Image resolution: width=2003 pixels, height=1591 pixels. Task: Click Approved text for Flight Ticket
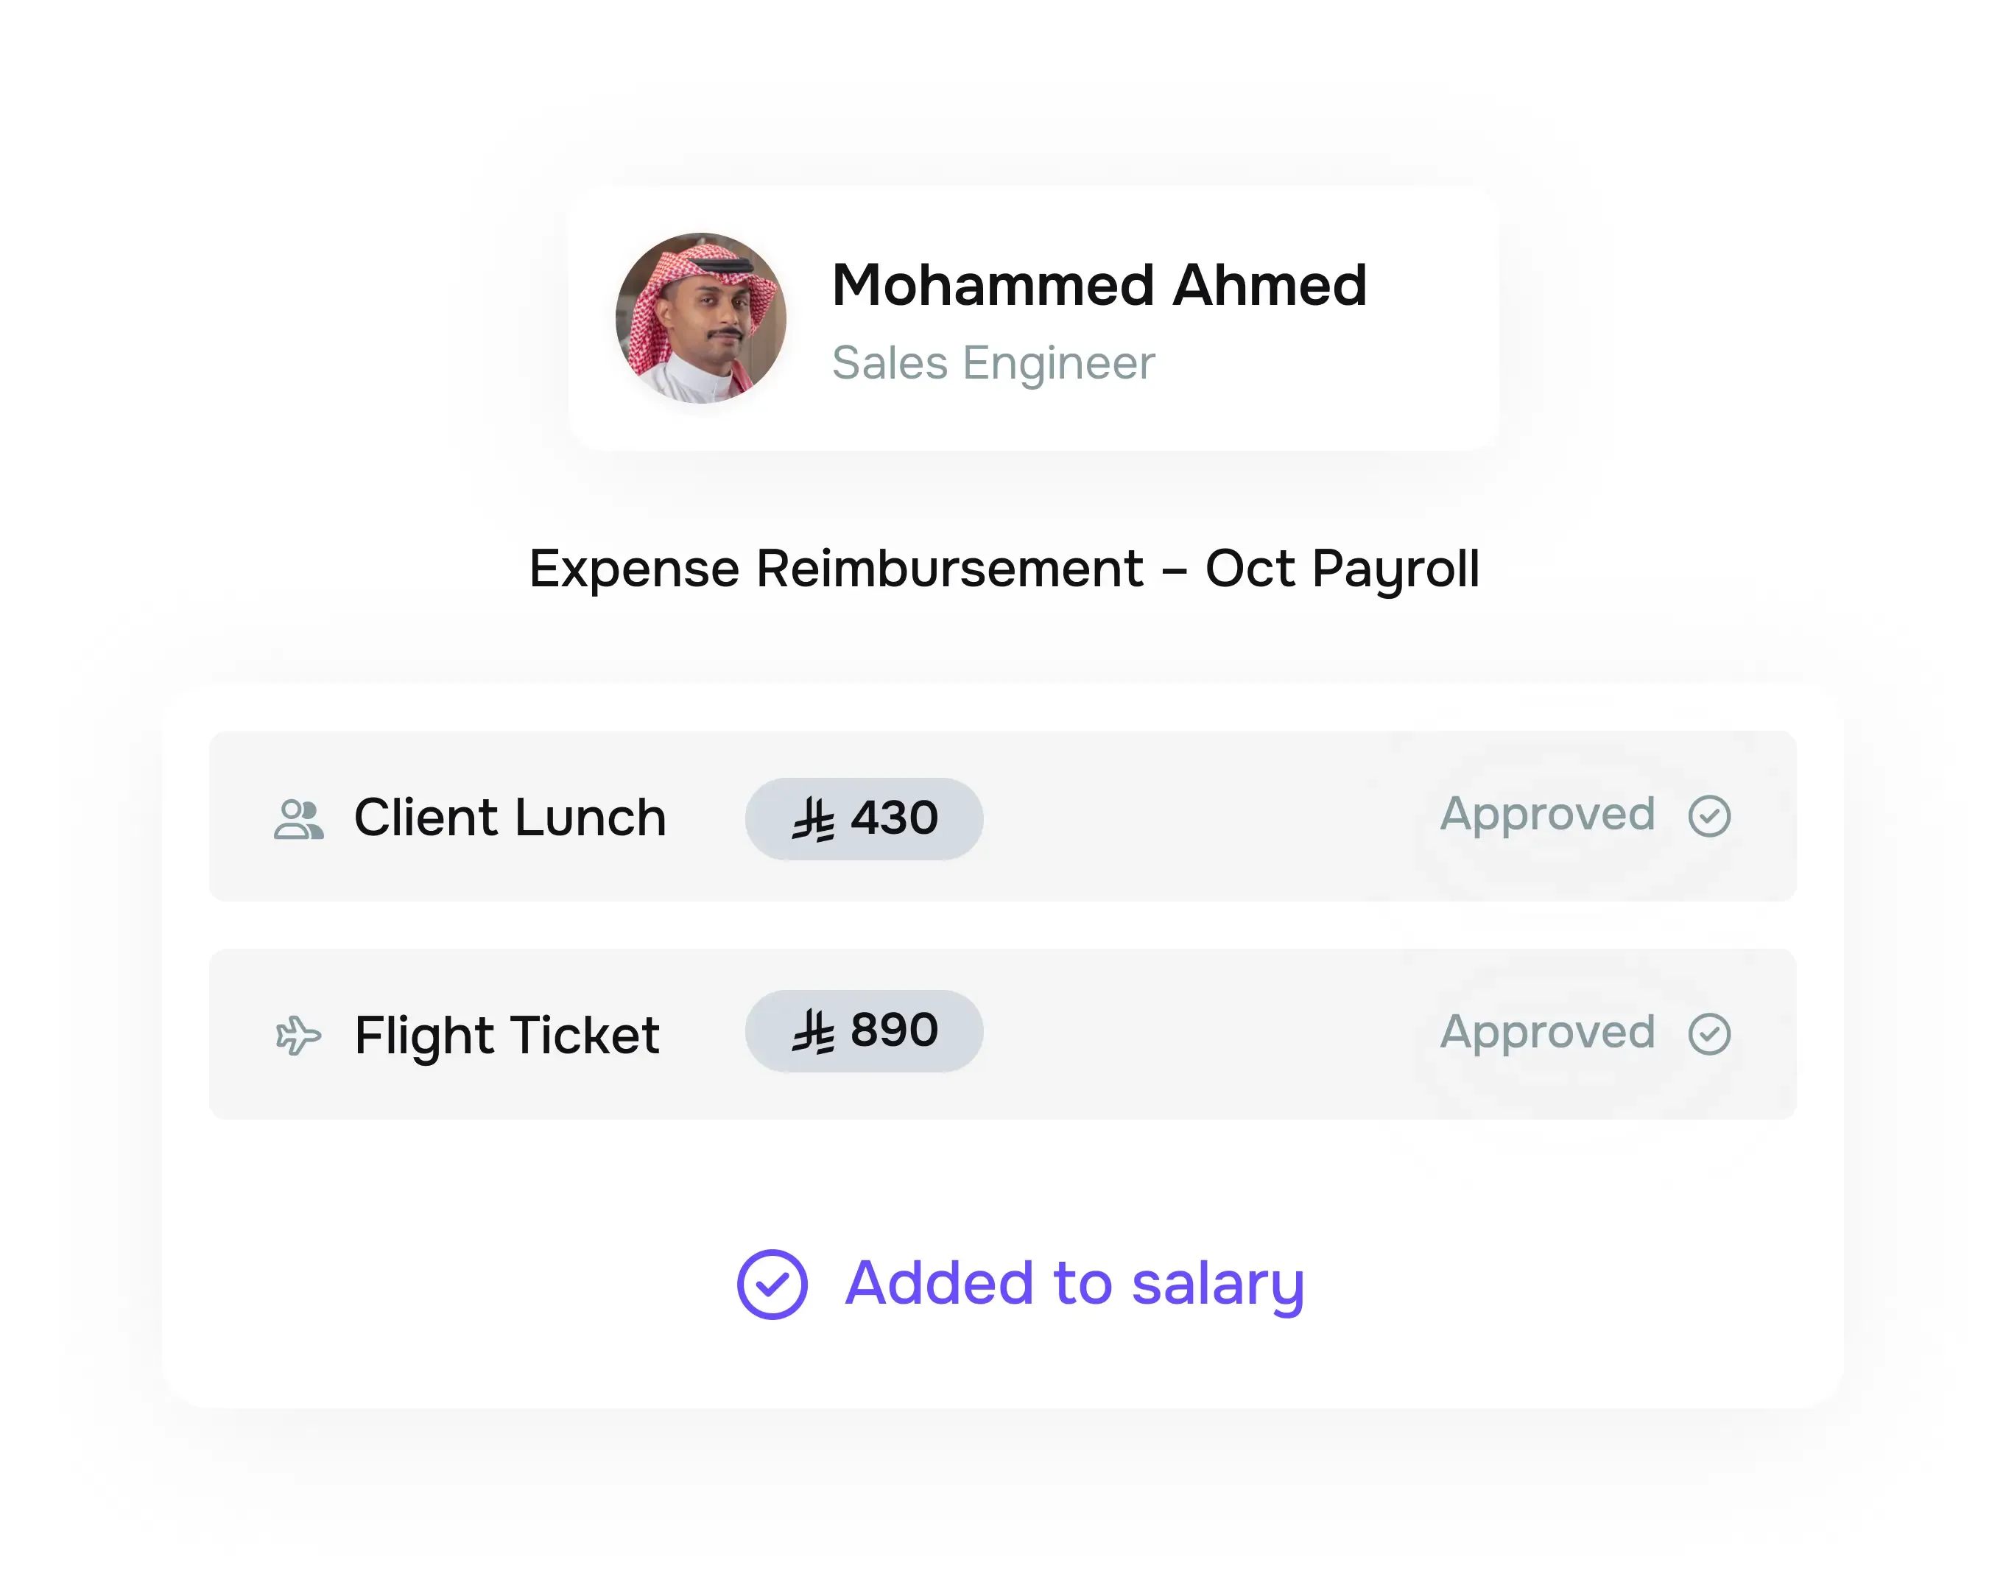tap(1547, 1031)
